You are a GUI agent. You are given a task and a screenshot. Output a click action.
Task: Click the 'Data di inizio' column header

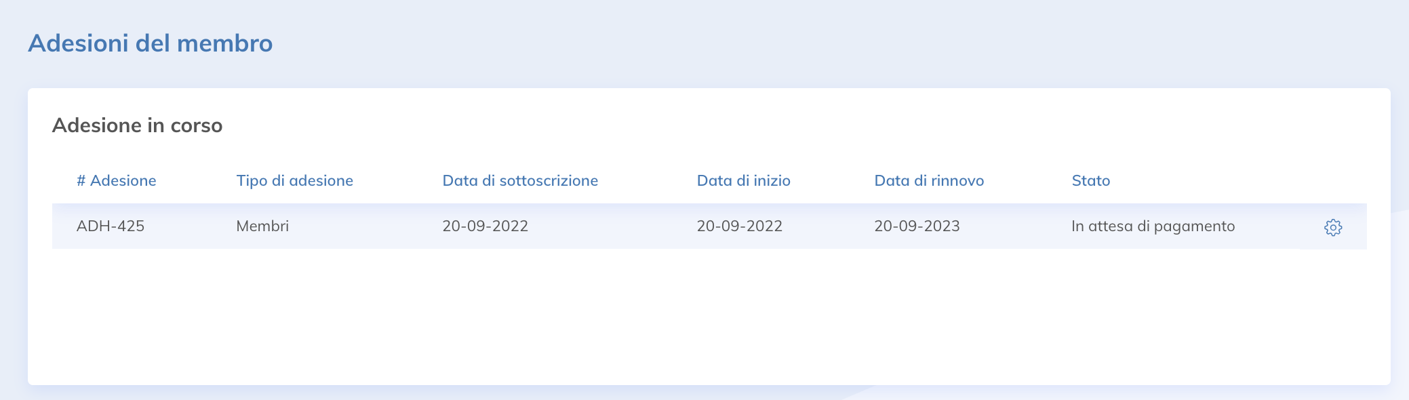(x=744, y=180)
